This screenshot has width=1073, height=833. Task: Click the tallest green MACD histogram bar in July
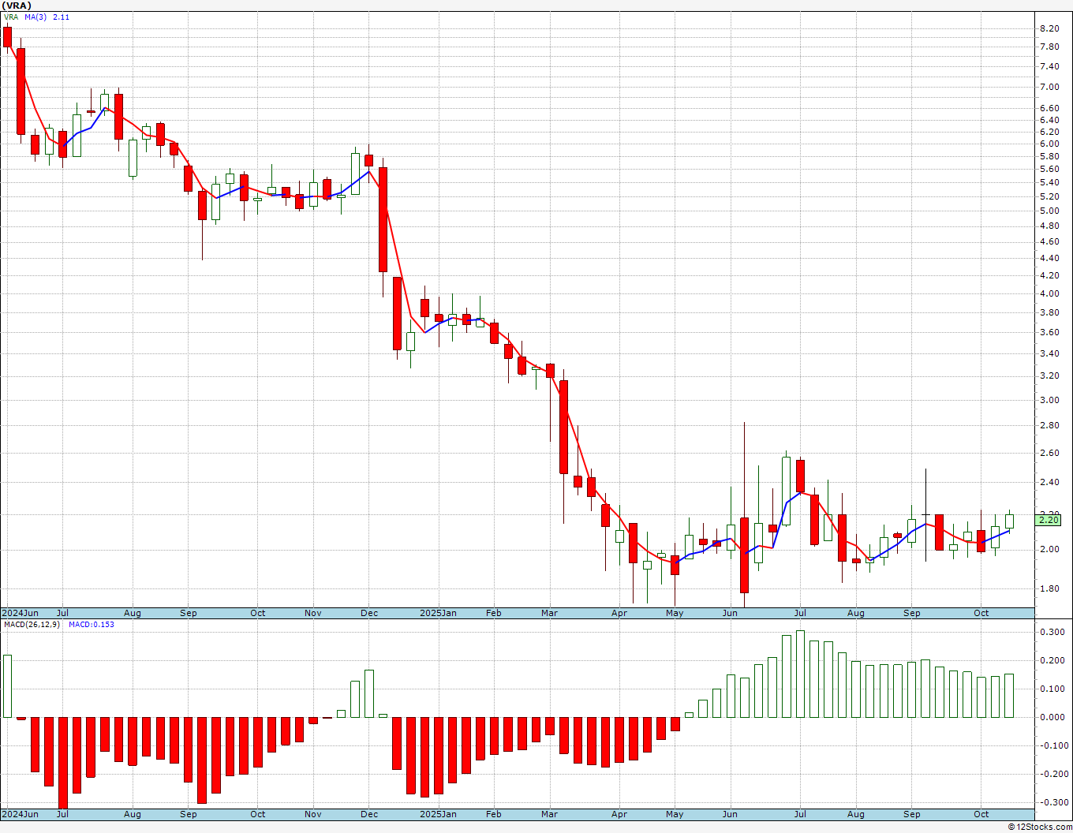800,674
